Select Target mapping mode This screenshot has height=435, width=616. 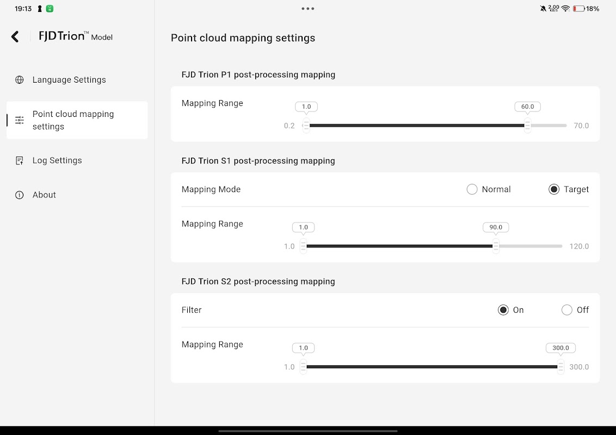(554, 189)
